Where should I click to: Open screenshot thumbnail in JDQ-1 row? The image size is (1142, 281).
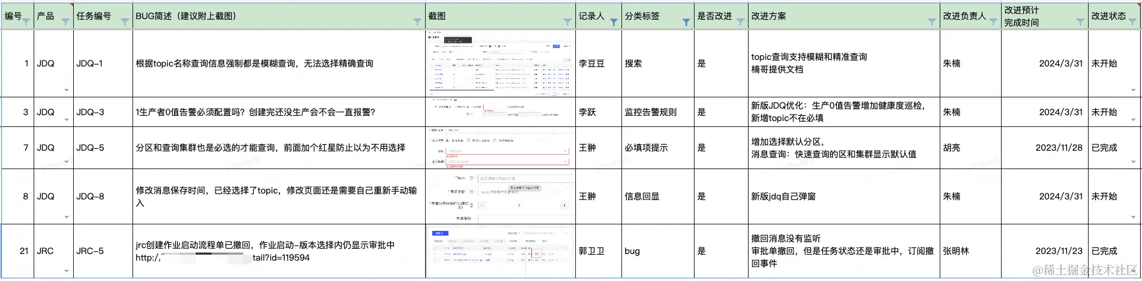pyautogui.click(x=500, y=64)
